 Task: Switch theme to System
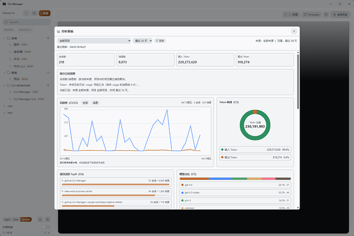[x=26, y=220]
